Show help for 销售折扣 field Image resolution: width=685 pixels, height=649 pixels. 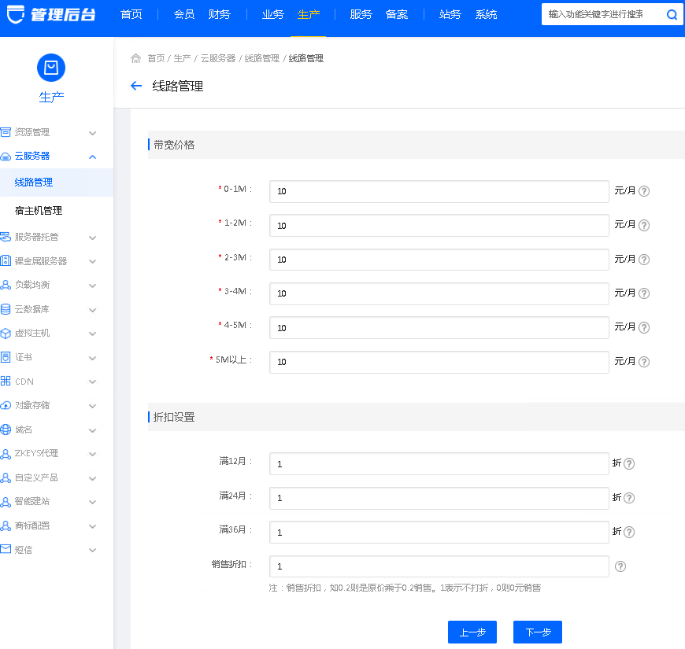click(620, 566)
